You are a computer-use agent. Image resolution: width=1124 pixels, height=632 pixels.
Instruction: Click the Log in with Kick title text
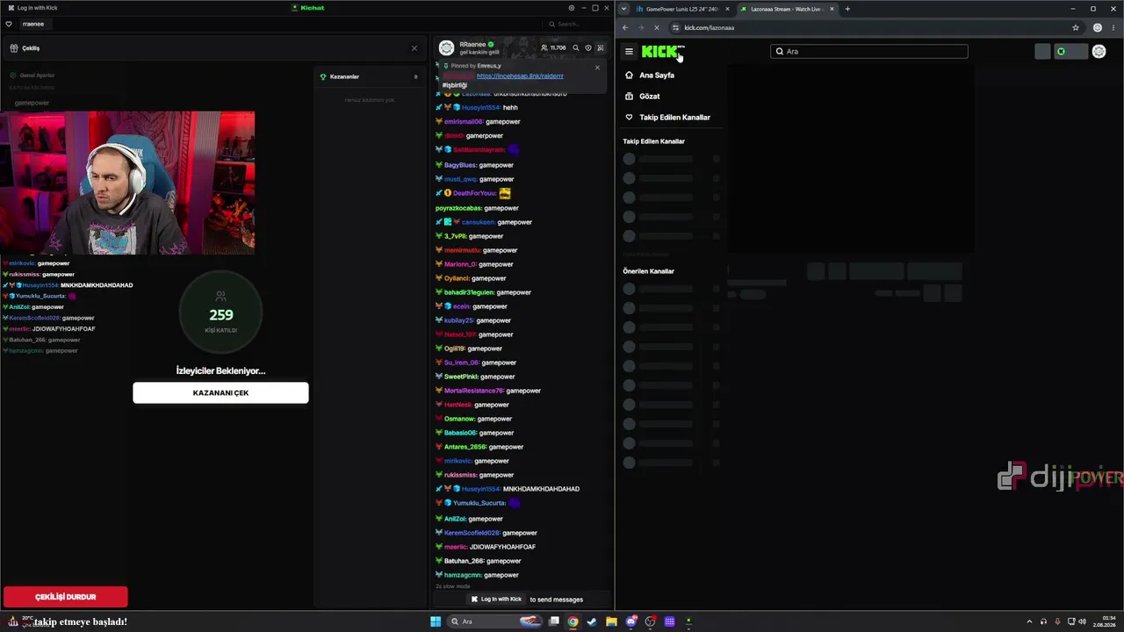tap(38, 8)
